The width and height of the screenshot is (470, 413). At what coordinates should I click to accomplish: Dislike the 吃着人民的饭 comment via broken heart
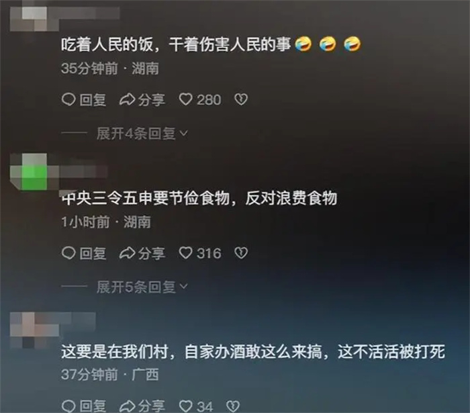pyautogui.click(x=241, y=99)
